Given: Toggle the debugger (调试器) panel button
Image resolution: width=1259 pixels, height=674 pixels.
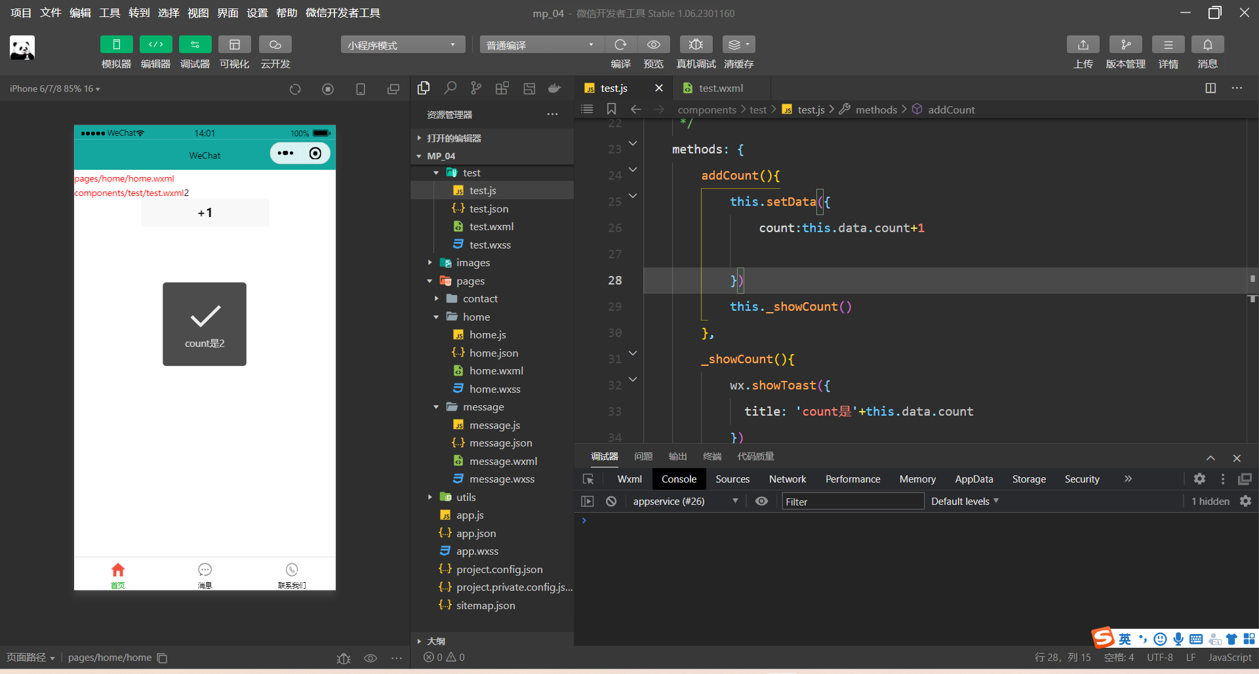Looking at the screenshot, I should (x=195, y=45).
